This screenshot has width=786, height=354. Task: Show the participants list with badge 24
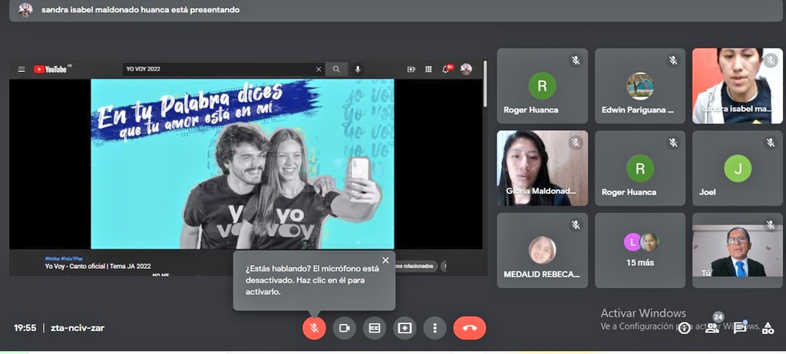click(712, 329)
